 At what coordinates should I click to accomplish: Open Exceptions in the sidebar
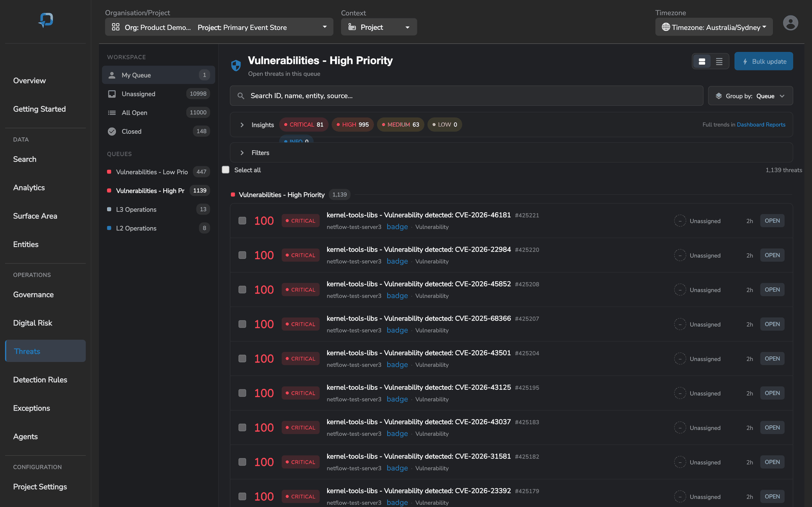pos(32,408)
